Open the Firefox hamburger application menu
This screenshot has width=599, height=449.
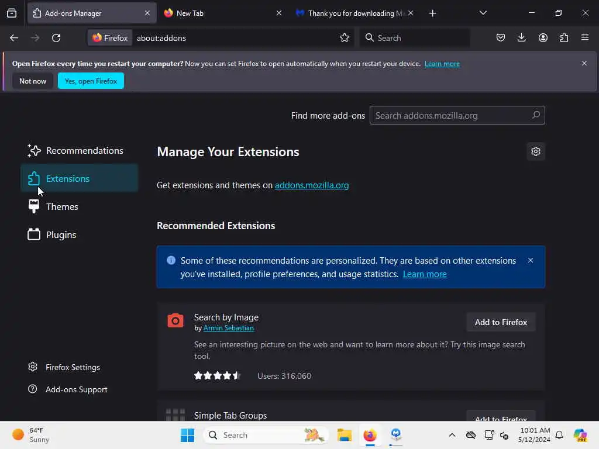point(585,37)
